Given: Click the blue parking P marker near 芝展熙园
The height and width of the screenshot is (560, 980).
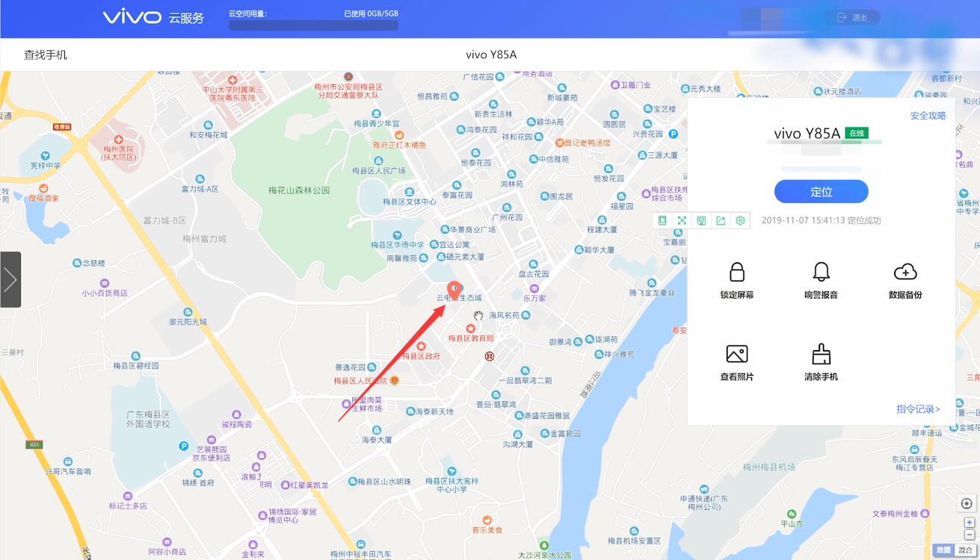Looking at the screenshot, I should tap(183, 446).
